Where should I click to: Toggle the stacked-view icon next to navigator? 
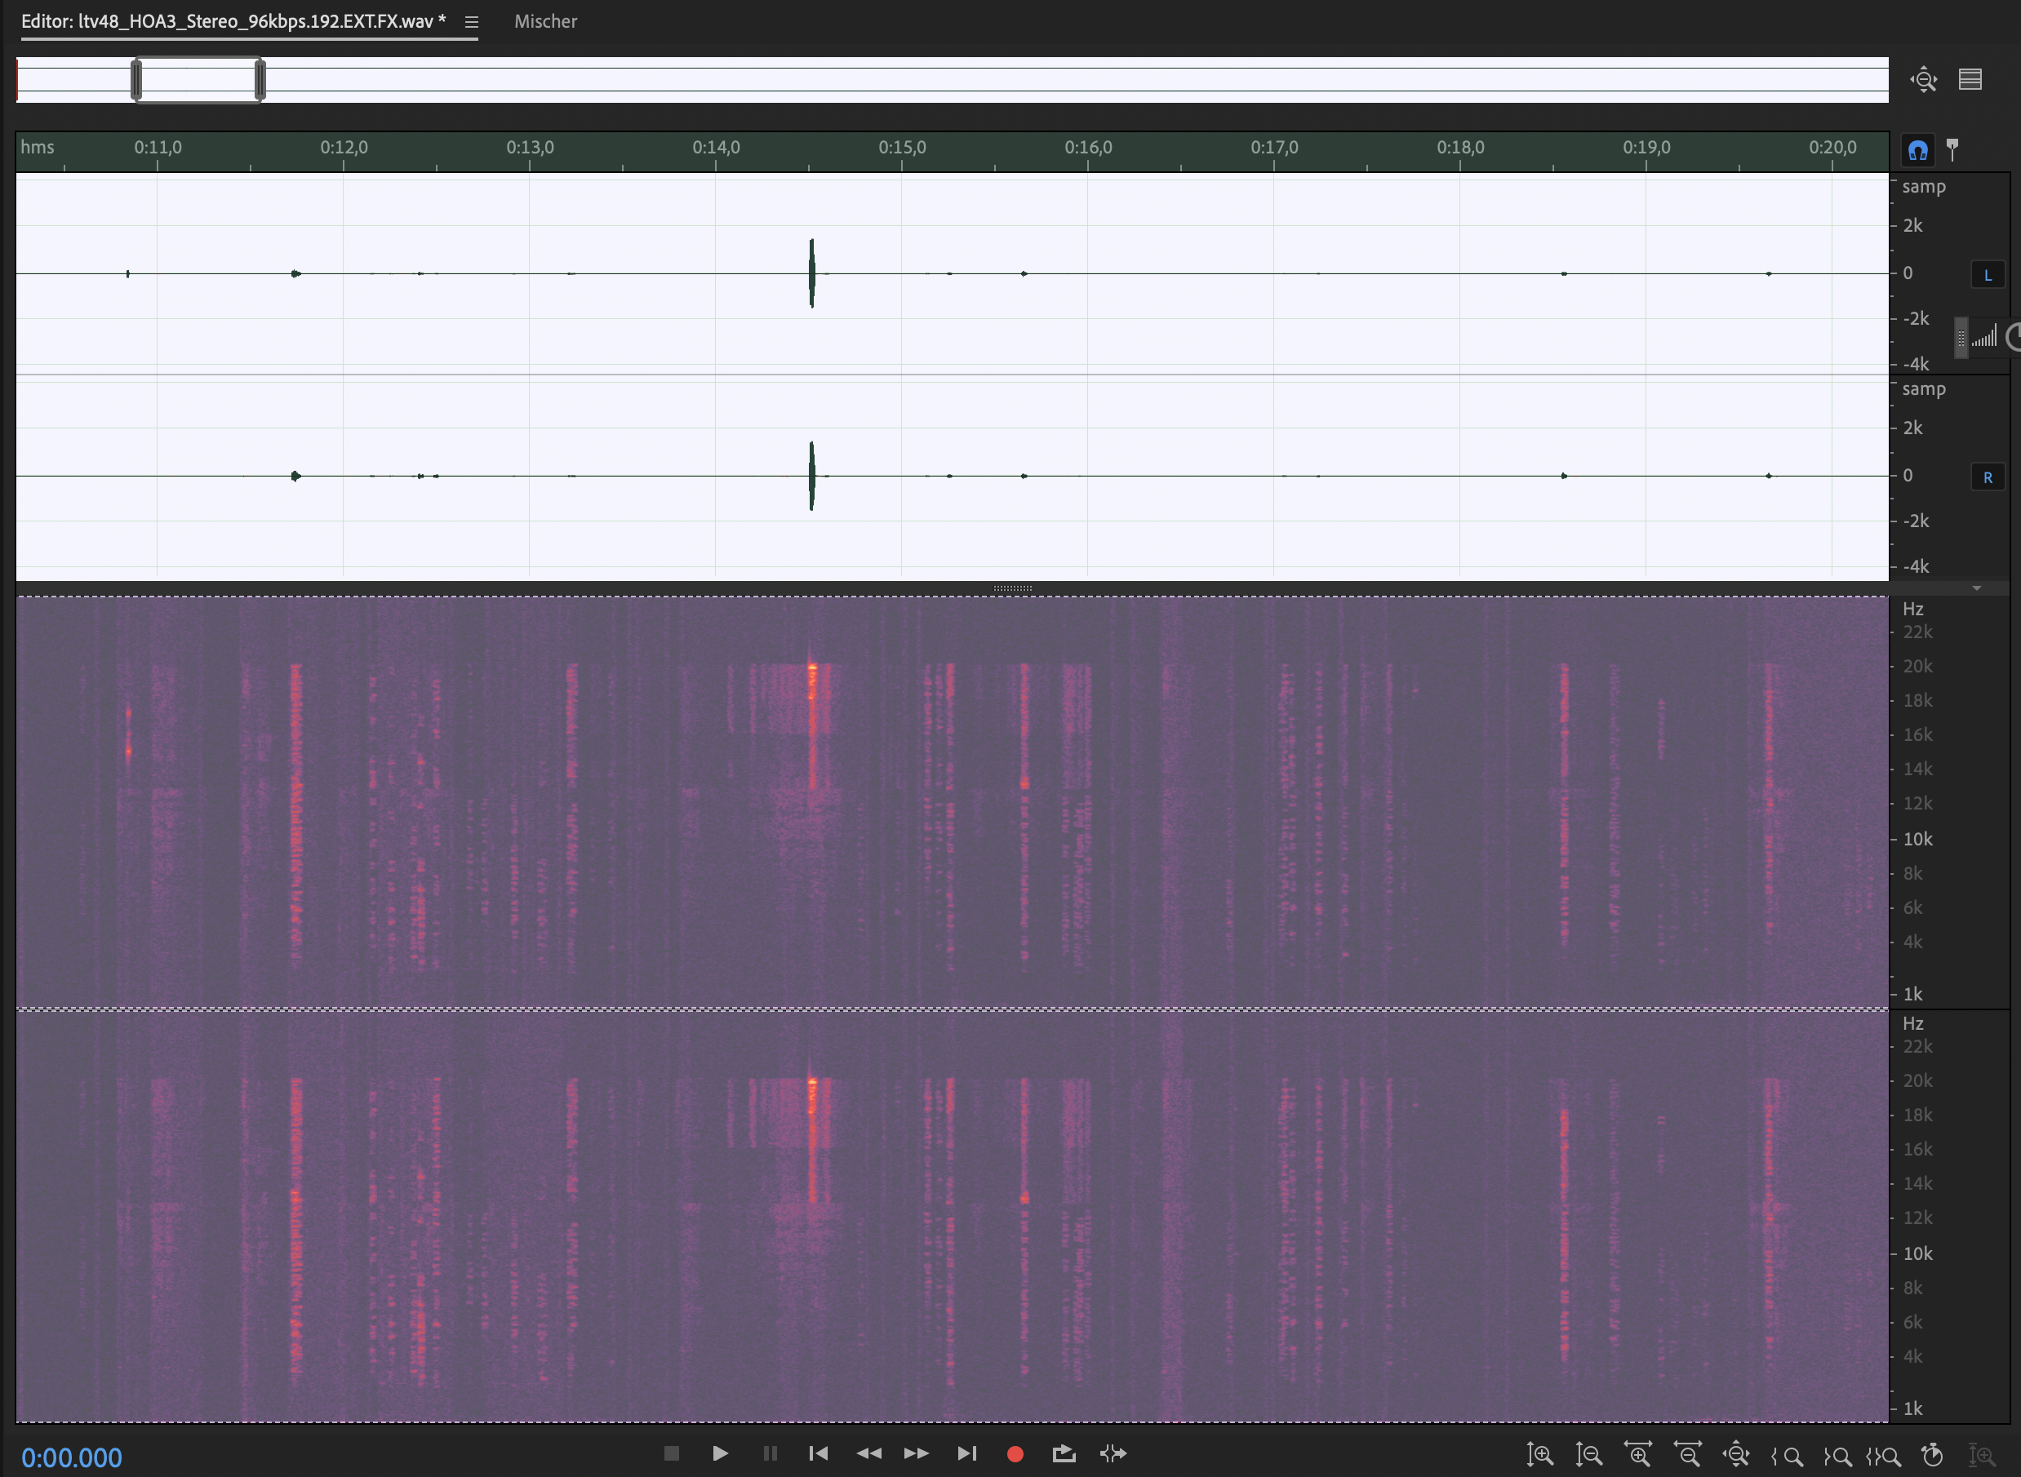(1970, 80)
